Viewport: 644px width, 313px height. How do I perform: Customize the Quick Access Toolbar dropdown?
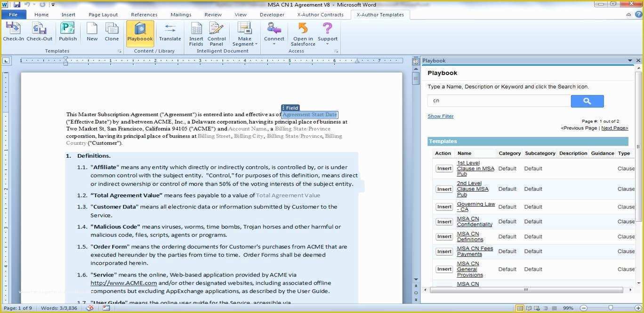(x=53, y=5)
